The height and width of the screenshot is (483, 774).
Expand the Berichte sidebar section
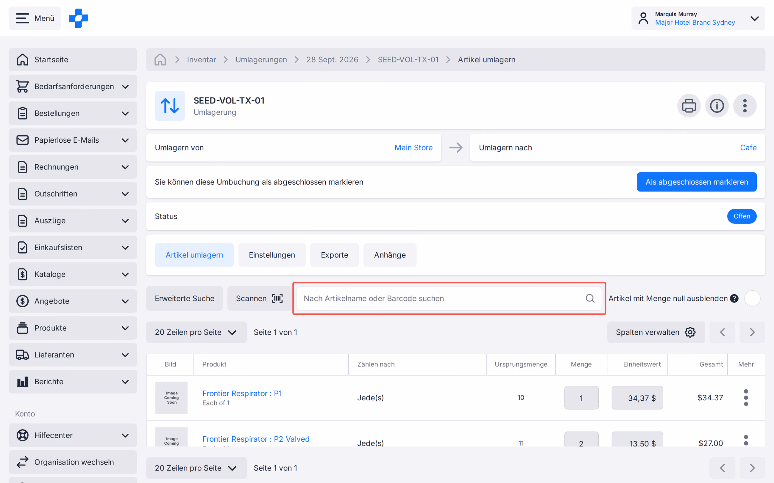point(73,382)
